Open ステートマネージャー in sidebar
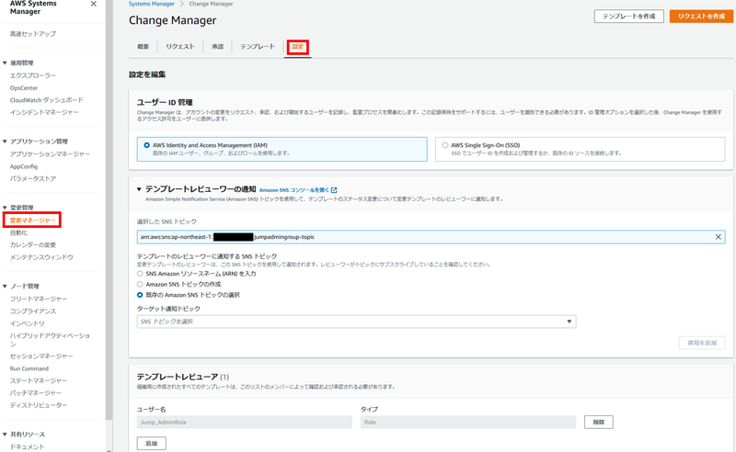Viewport: 736px width, 452px height. tap(39, 380)
